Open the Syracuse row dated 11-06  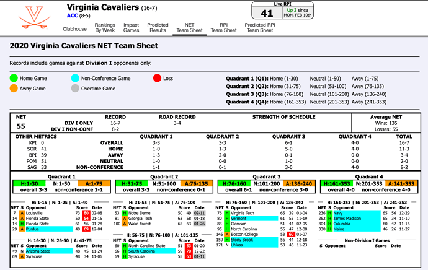(57, 256)
